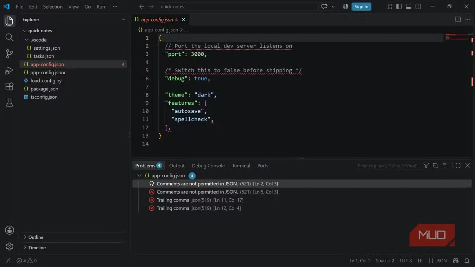Image resolution: width=475 pixels, height=267 pixels.
Task: Open the File menu
Action: (x=20, y=7)
